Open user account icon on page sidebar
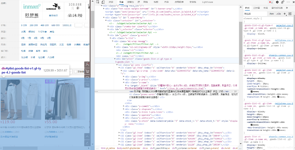Screen dimensions: 295x150 click(x=87, y=64)
